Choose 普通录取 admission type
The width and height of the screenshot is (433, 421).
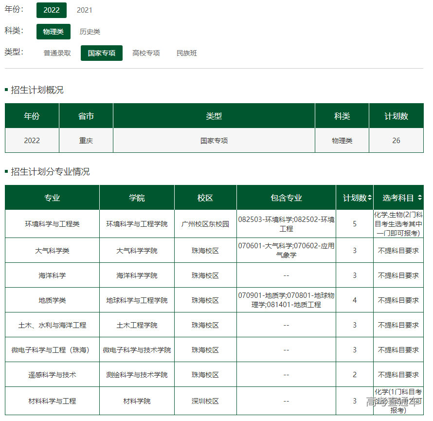[x=57, y=53]
